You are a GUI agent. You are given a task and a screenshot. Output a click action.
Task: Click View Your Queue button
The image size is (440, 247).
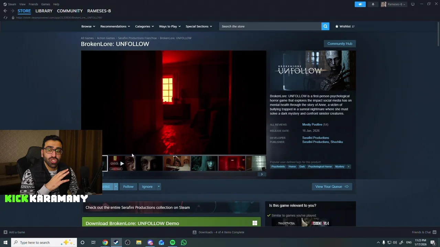tap(332, 187)
